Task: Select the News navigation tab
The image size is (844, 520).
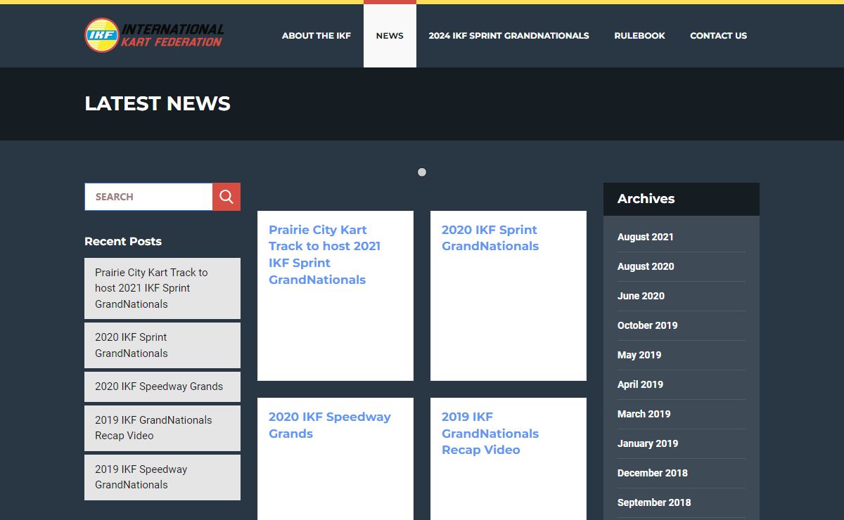Action: [390, 36]
